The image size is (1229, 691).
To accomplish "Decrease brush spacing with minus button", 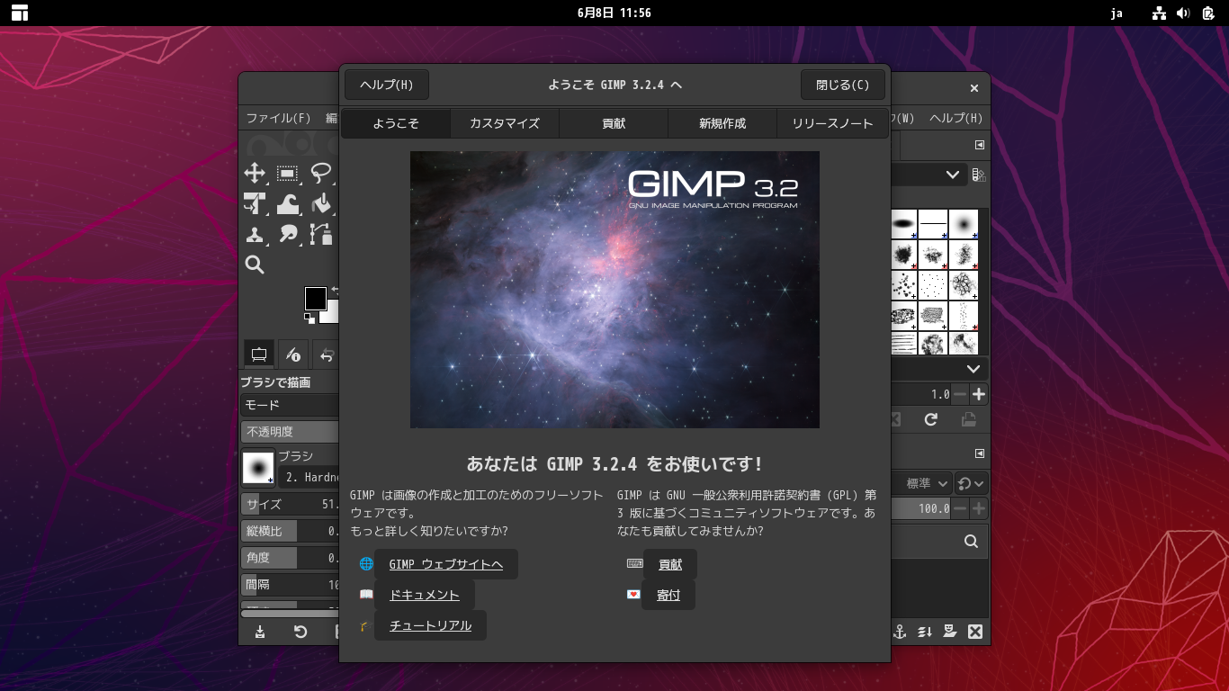I will 960,394.
